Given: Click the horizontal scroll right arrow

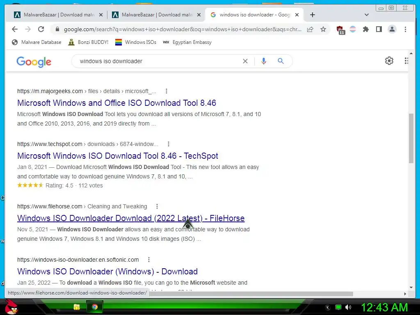Looking at the screenshot, I should coord(405,294).
